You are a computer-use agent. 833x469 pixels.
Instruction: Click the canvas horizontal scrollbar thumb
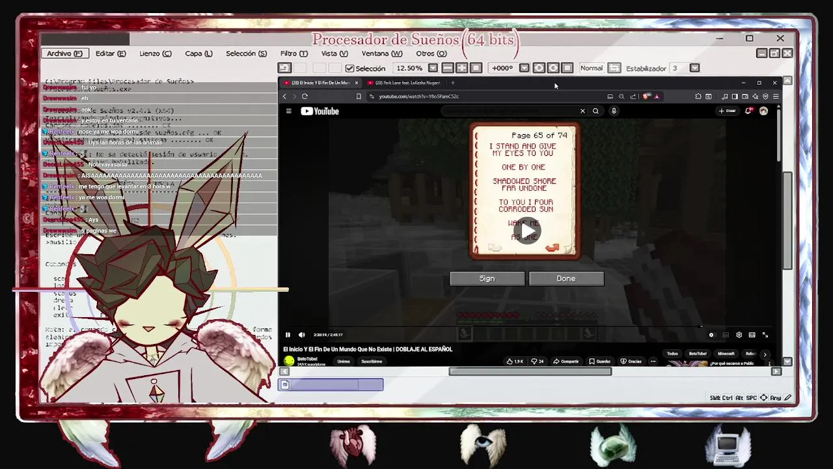pyautogui.click(x=530, y=372)
